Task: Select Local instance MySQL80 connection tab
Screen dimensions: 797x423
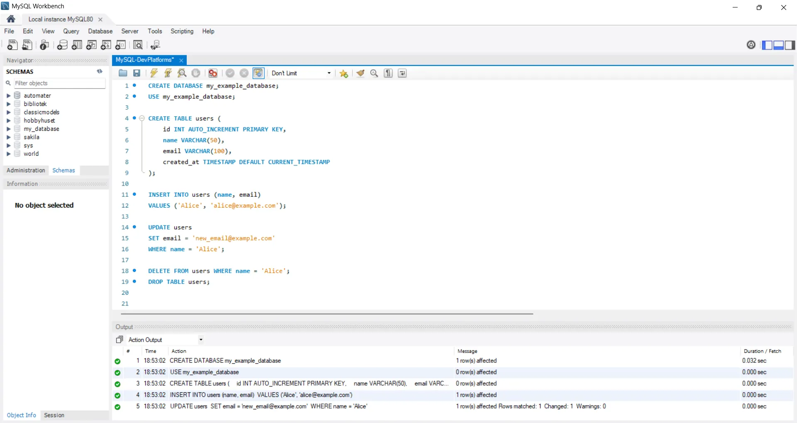Action: click(x=61, y=19)
